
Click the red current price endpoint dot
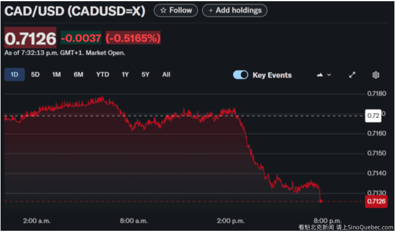[x=321, y=201]
